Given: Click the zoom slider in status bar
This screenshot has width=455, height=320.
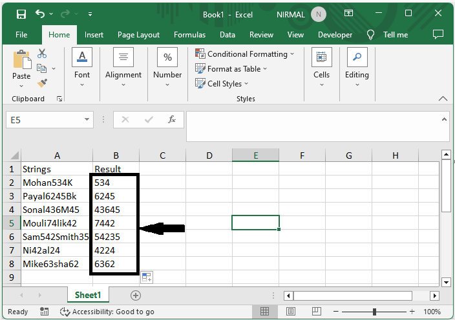Looking at the screenshot, I should coord(374,312).
